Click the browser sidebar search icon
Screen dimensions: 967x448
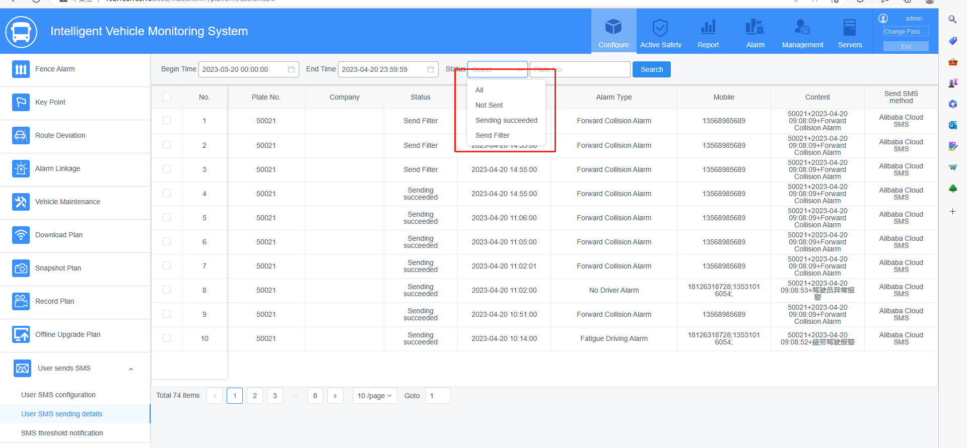coord(952,20)
